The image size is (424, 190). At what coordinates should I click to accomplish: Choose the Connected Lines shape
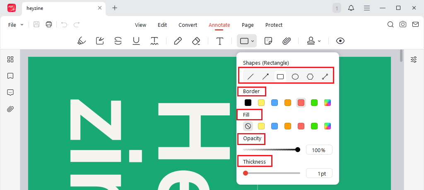pyautogui.click(x=325, y=77)
